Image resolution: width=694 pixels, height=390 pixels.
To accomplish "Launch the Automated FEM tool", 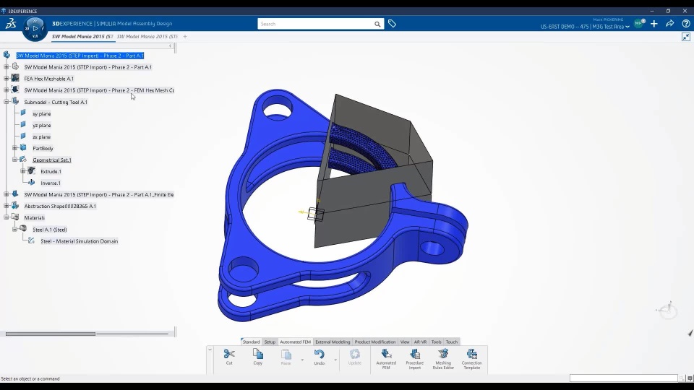I will coord(386,357).
